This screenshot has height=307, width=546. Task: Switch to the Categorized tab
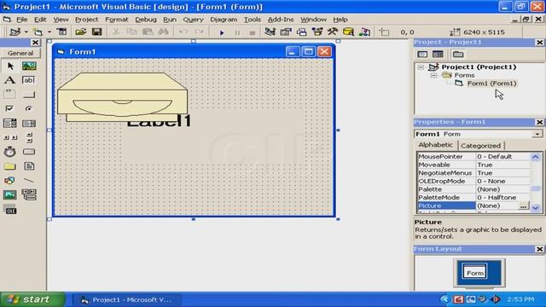(x=480, y=146)
